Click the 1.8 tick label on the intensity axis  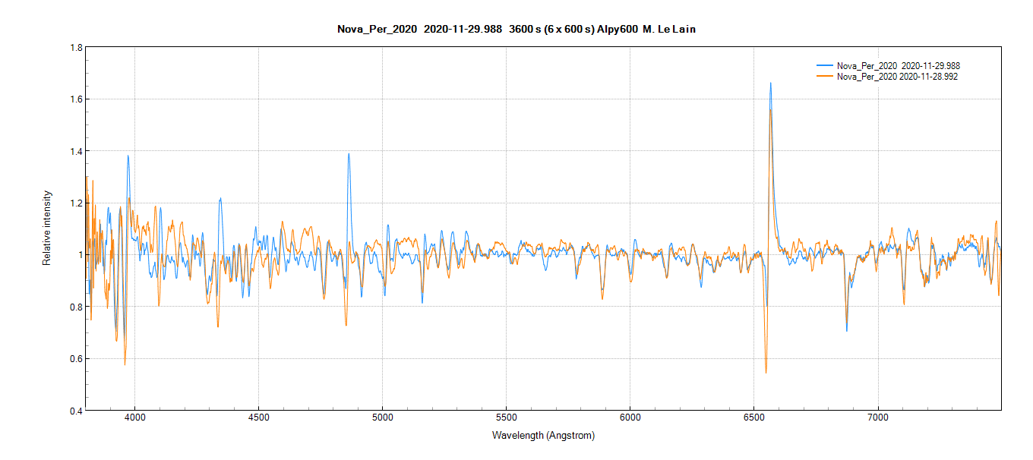pos(76,47)
